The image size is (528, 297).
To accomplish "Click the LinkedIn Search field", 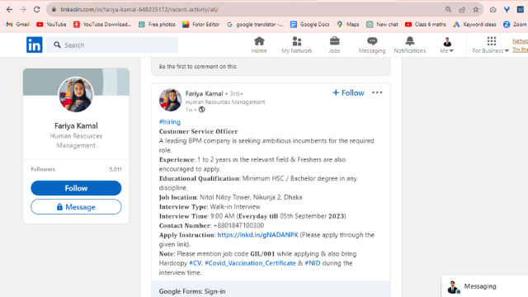I will [x=112, y=45].
